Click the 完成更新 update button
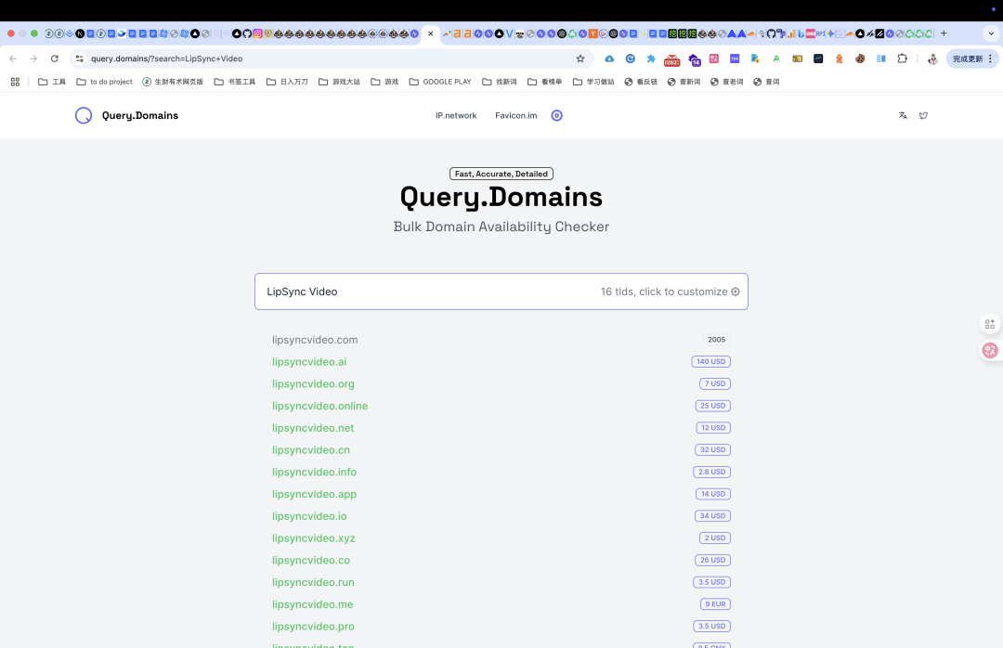 (967, 58)
